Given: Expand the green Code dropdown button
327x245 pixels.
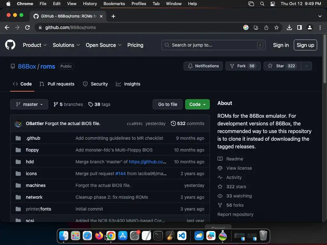Looking at the screenshot, I should pyautogui.click(x=197, y=104).
